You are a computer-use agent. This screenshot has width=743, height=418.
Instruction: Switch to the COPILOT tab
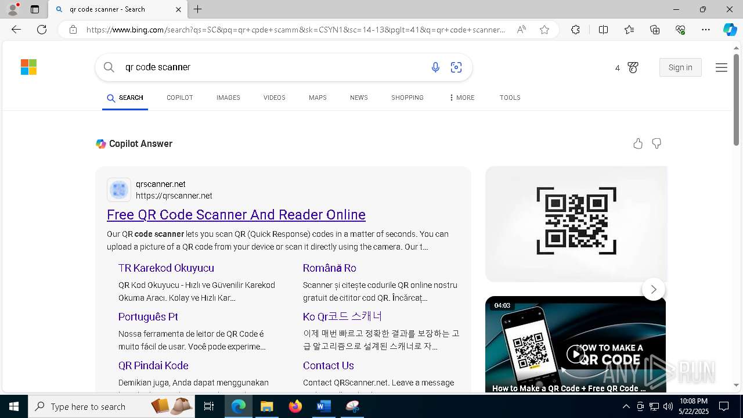(x=179, y=98)
